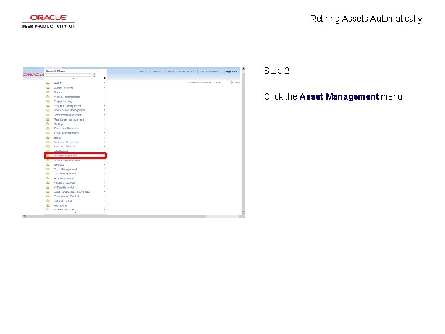Click the Add to Favorites link
Image resolution: width=445 pixels, height=334 pixels.
(210, 72)
